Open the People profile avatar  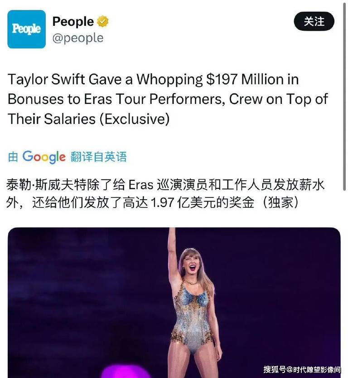point(26,29)
